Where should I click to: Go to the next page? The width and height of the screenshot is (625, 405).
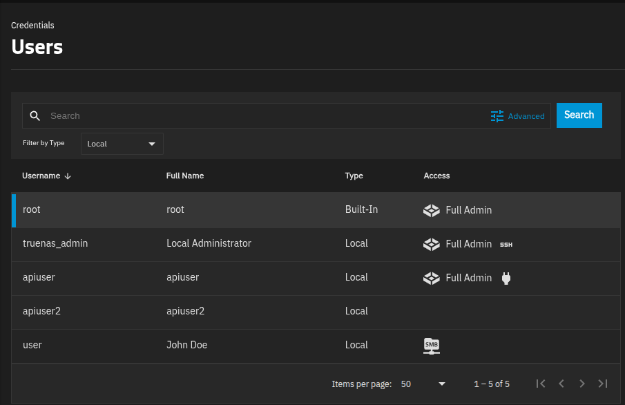click(582, 384)
